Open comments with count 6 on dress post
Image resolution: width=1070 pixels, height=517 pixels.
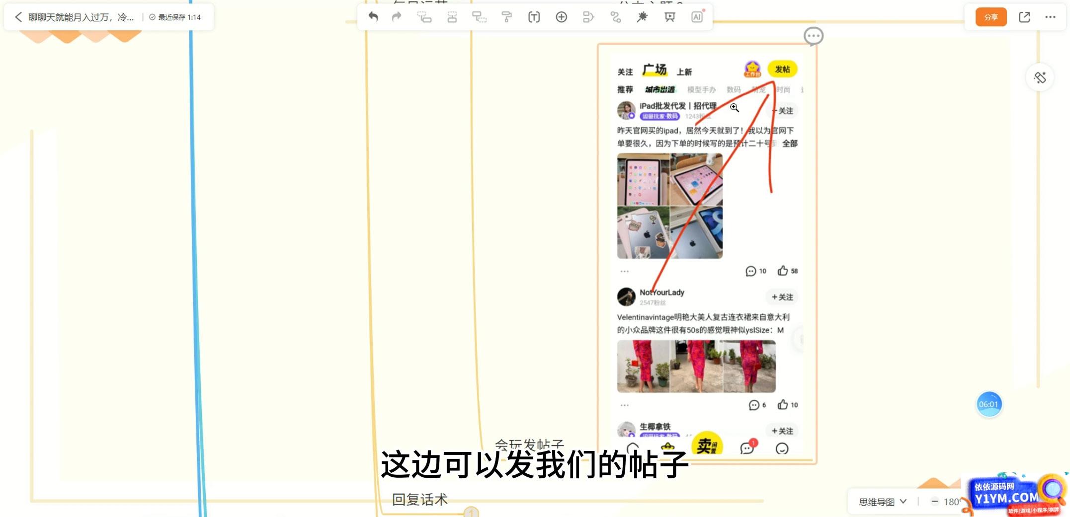click(x=757, y=405)
